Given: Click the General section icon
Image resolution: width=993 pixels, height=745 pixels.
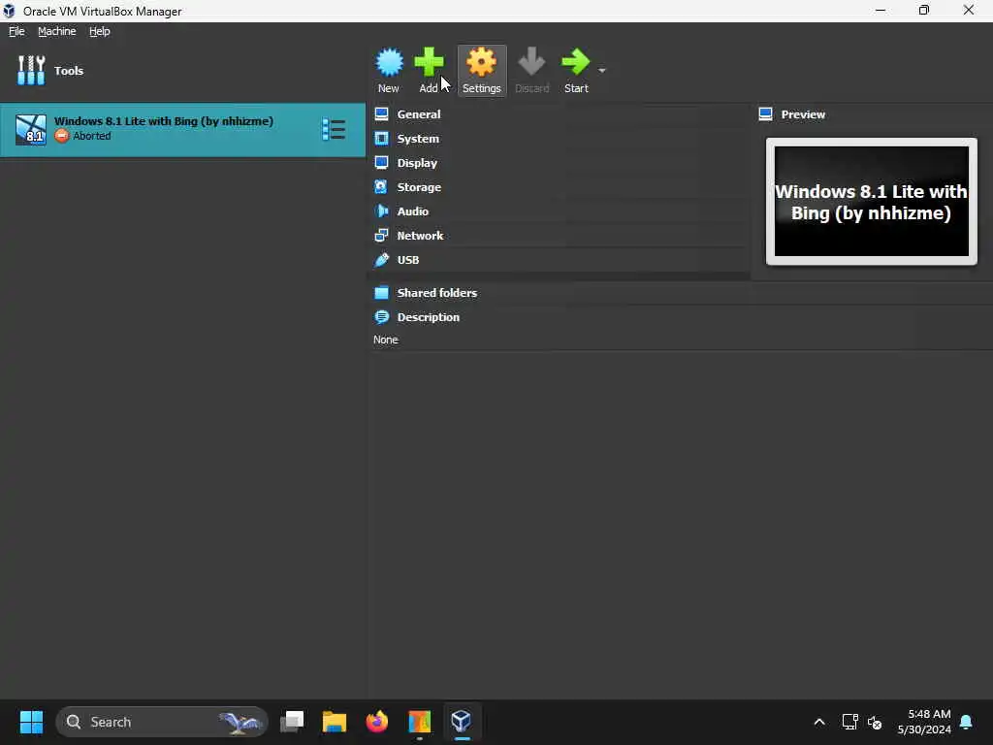Looking at the screenshot, I should point(381,114).
